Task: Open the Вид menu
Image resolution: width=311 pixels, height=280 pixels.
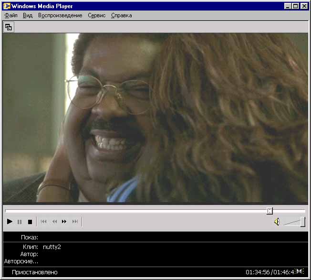Action: 28,15
